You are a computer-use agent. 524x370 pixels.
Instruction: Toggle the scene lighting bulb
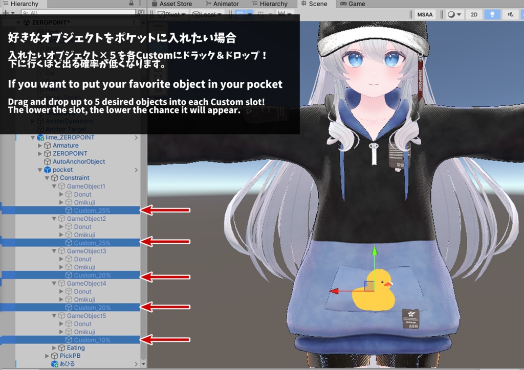[492, 14]
